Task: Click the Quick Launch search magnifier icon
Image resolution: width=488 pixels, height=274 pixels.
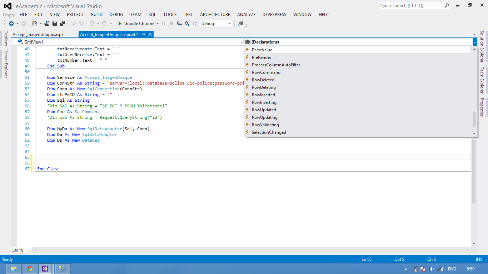Action: coord(447,5)
